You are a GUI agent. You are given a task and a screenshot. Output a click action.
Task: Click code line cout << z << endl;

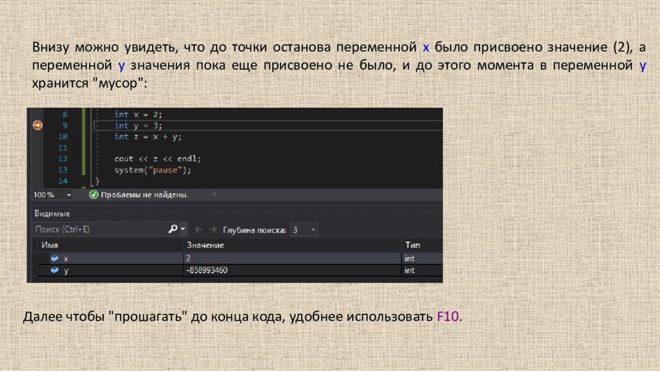click(157, 158)
